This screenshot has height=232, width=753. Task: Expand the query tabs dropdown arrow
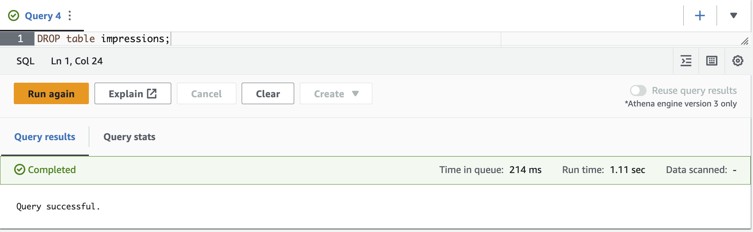click(x=733, y=16)
